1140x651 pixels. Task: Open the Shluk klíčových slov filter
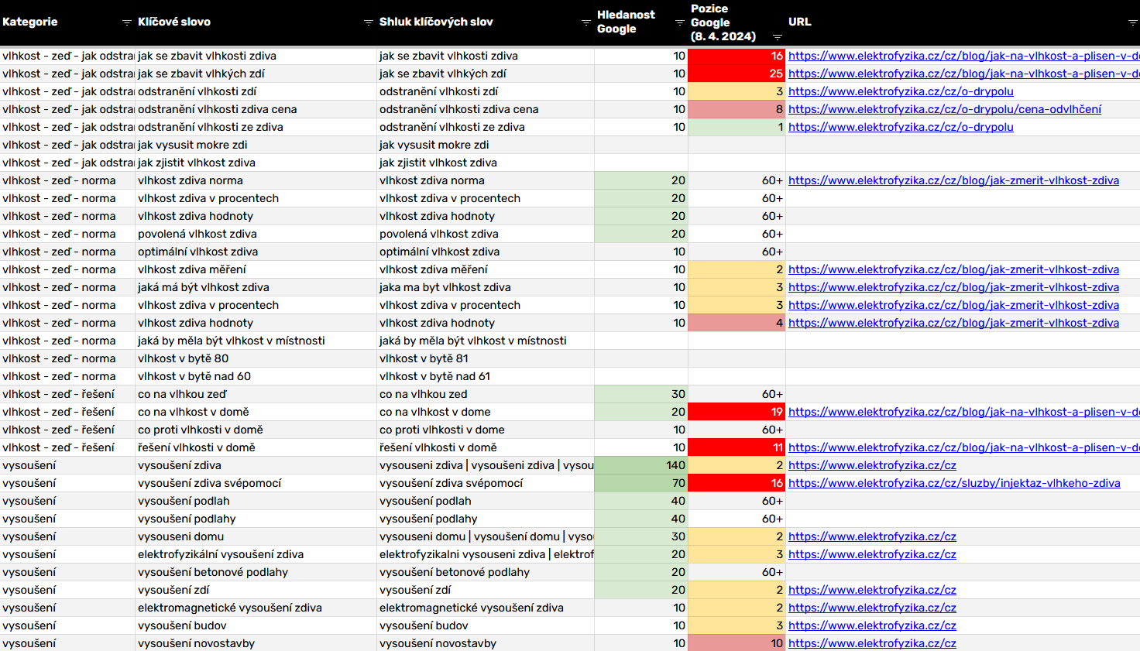[x=586, y=23]
